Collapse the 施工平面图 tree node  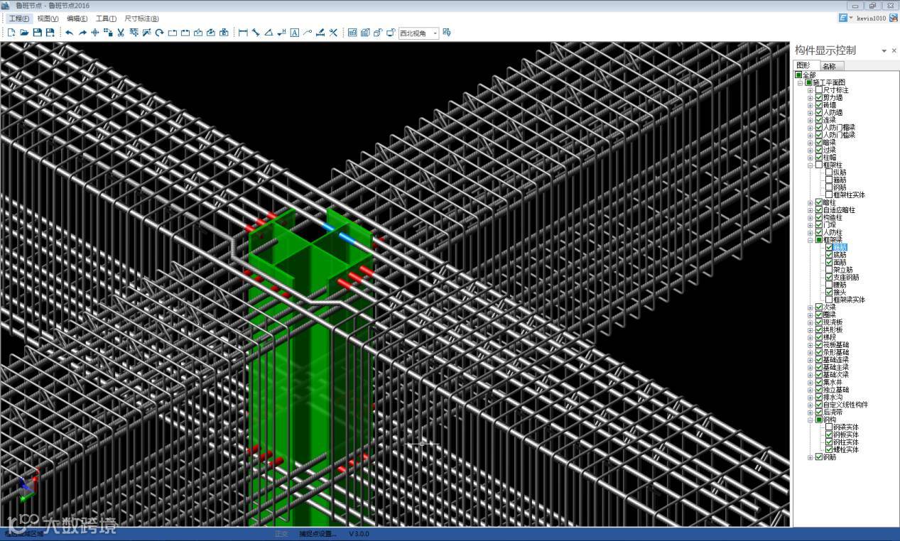click(800, 82)
